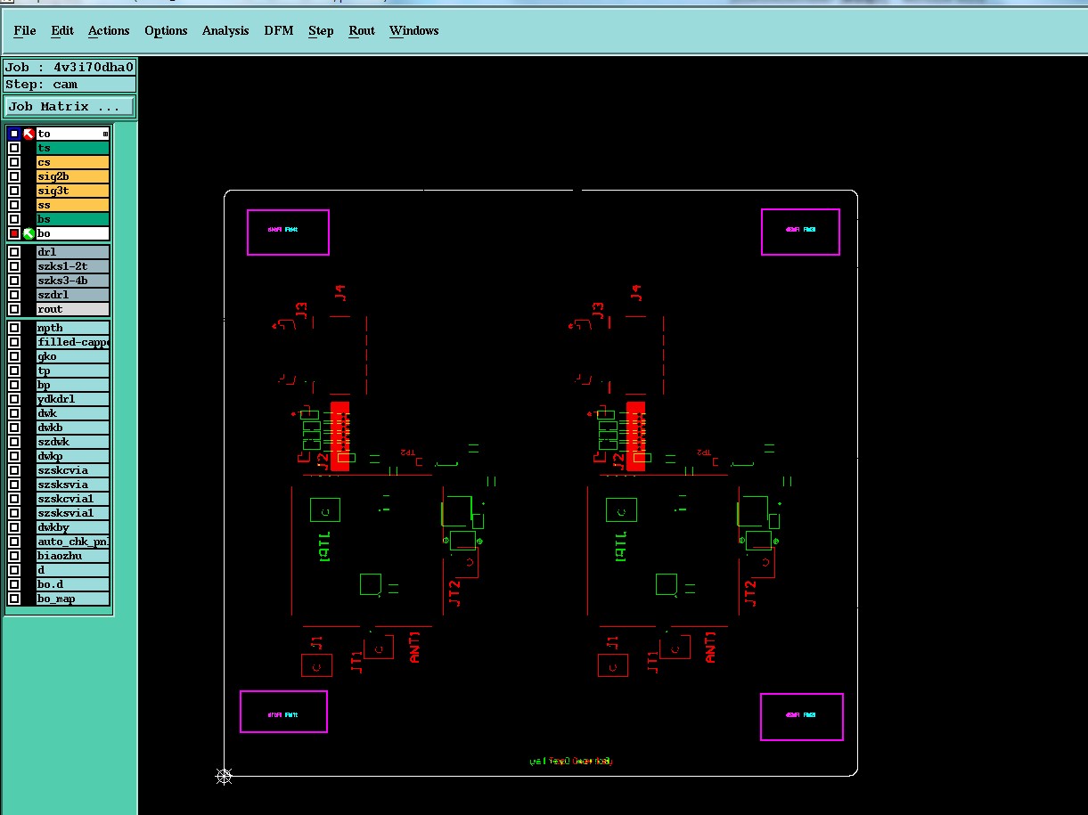1088x815 pixels.
Task: Click the green arrow icon beside layer bo
Action: pos(29,233)
